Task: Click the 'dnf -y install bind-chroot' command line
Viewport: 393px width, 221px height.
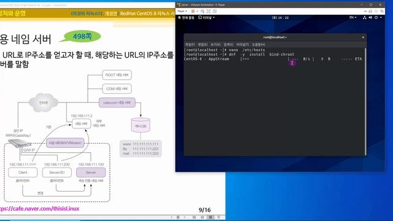Action: [239, 55]
